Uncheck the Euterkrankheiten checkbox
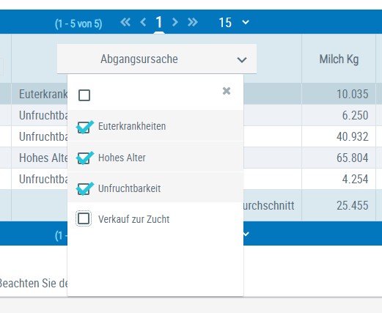The width and height of the screenshot is (382, 313). point(84,127)
